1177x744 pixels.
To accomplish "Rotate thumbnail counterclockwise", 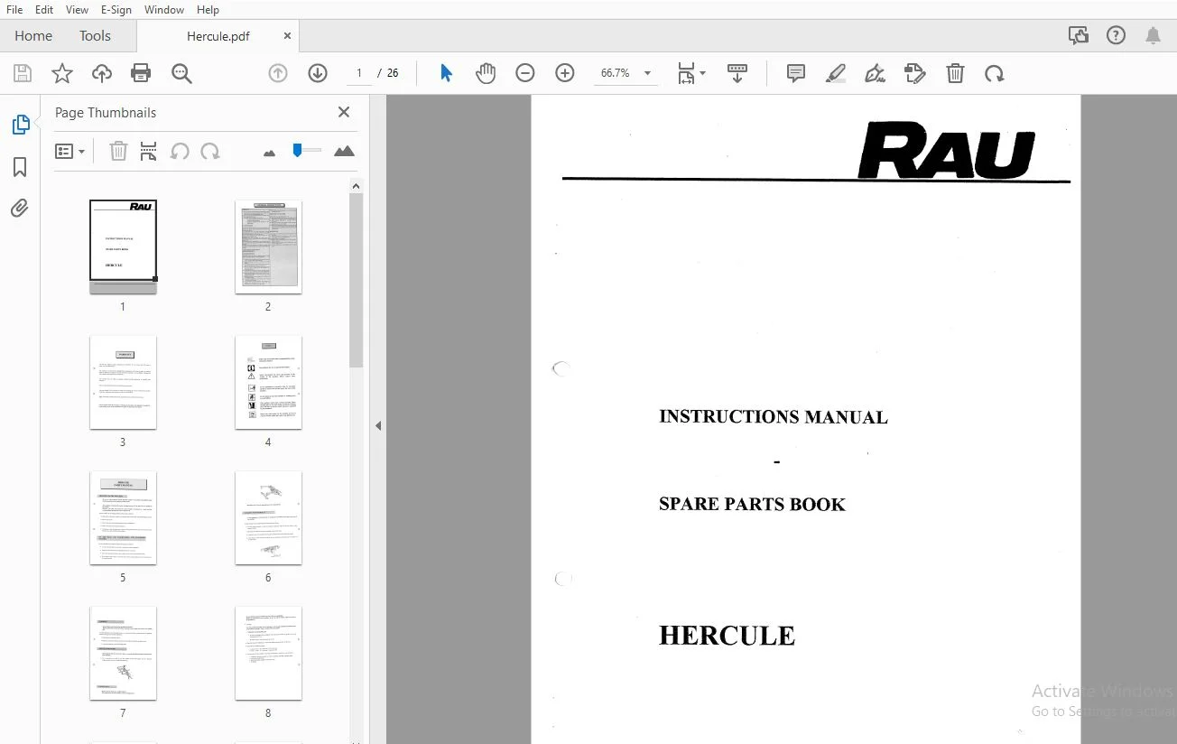I will click(180, 152).
